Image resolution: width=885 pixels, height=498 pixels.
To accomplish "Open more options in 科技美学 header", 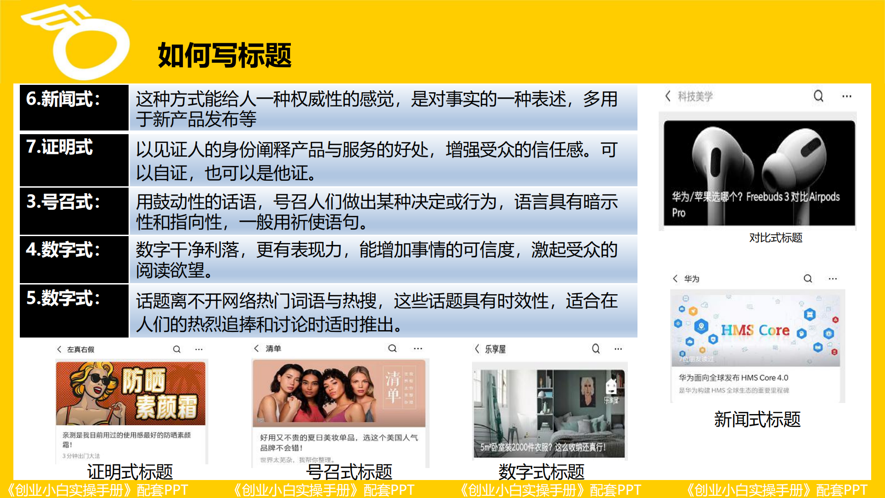I will click(x=847, y=96).
